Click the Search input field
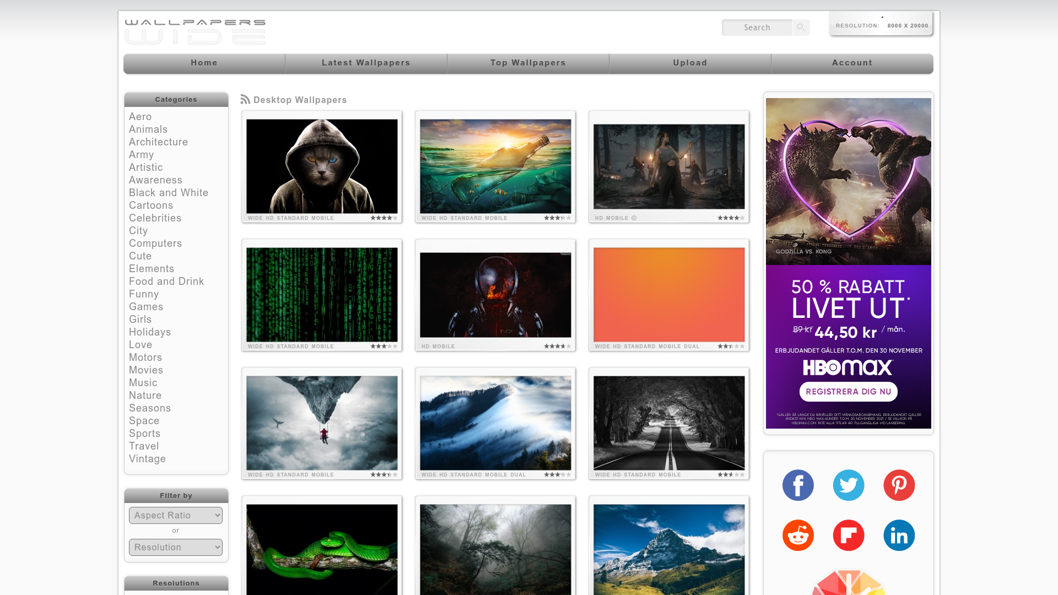Image resolution: width=1058 pixels, height=595 pixels. [757, 28]
